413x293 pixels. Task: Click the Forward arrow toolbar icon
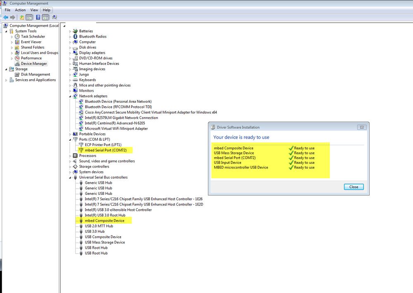pyautogui.click(x=12, y=17)
